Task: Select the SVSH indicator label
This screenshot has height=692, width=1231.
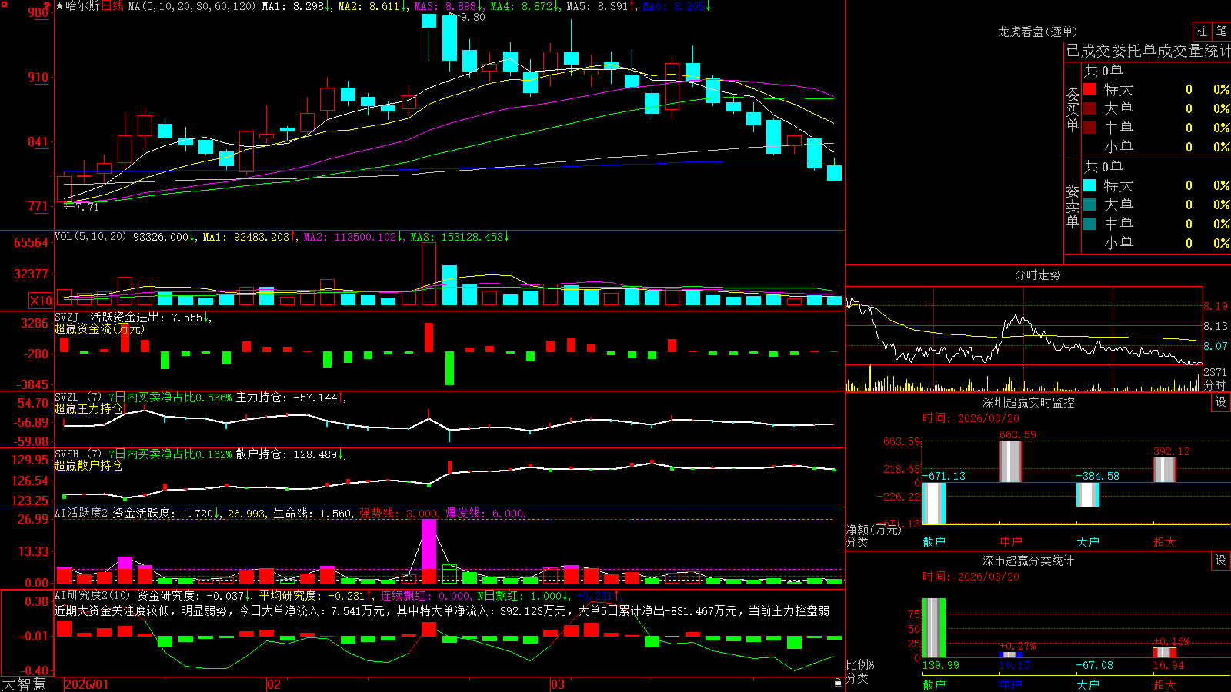Action: (x=67, y=454)
